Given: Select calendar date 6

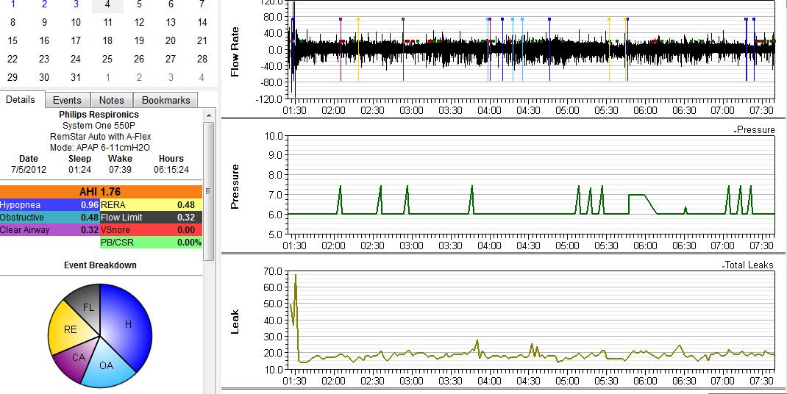Looking at the screenshot, I should [171, 4].
